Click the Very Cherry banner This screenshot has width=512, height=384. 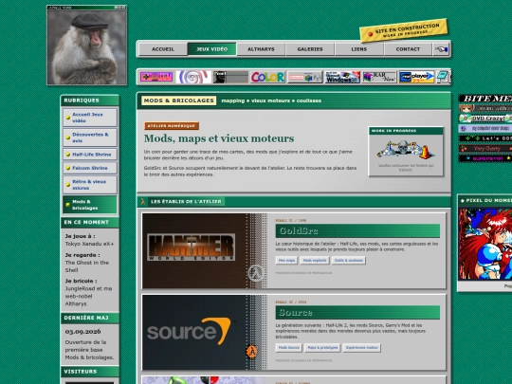(x=485, y=149)
